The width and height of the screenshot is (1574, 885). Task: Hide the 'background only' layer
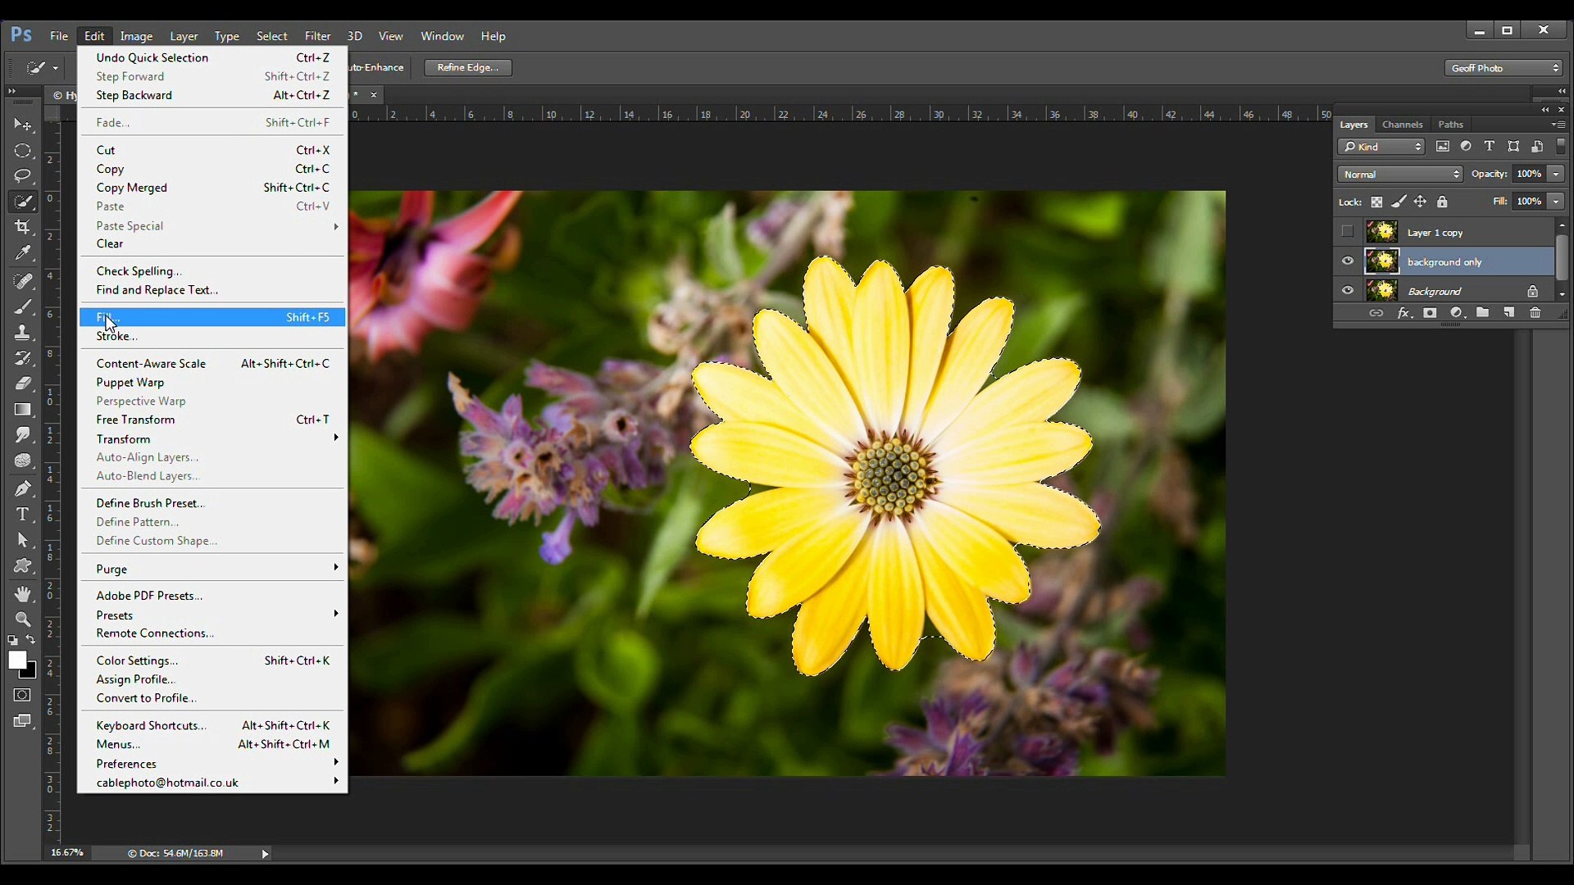coord(1348,261)
